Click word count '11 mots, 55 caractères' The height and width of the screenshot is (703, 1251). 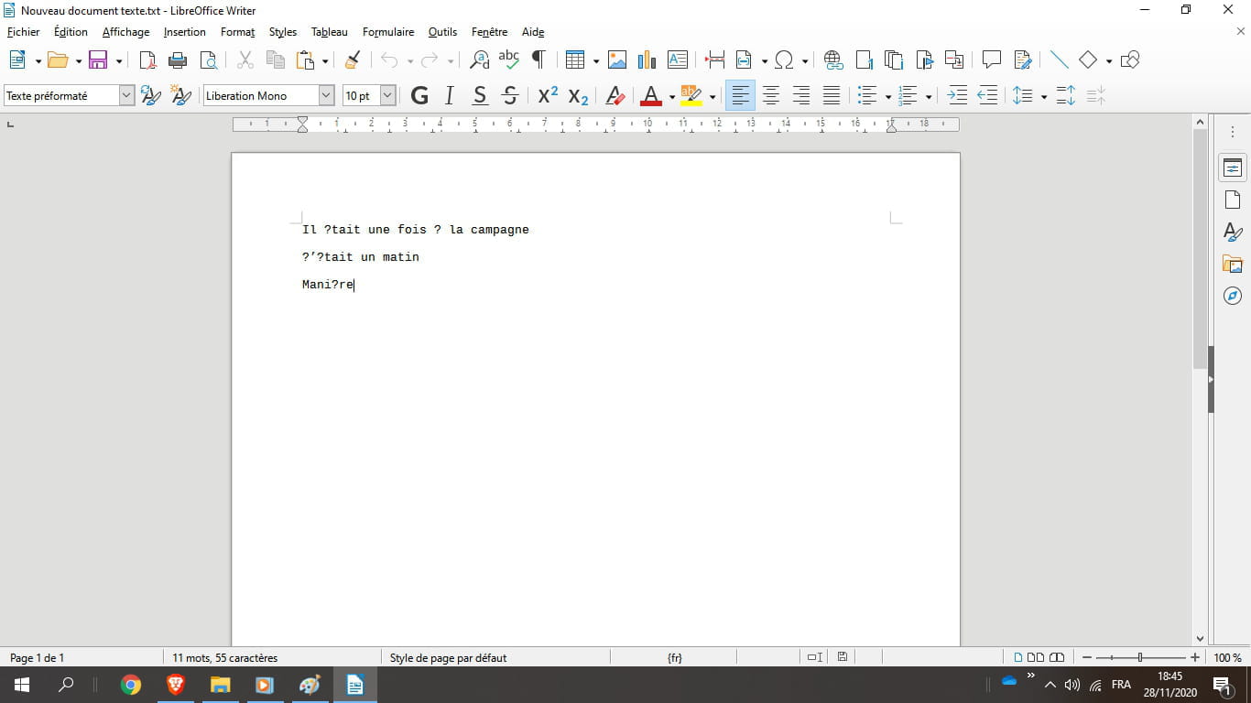pyautogui.click(x=225, y=657)
